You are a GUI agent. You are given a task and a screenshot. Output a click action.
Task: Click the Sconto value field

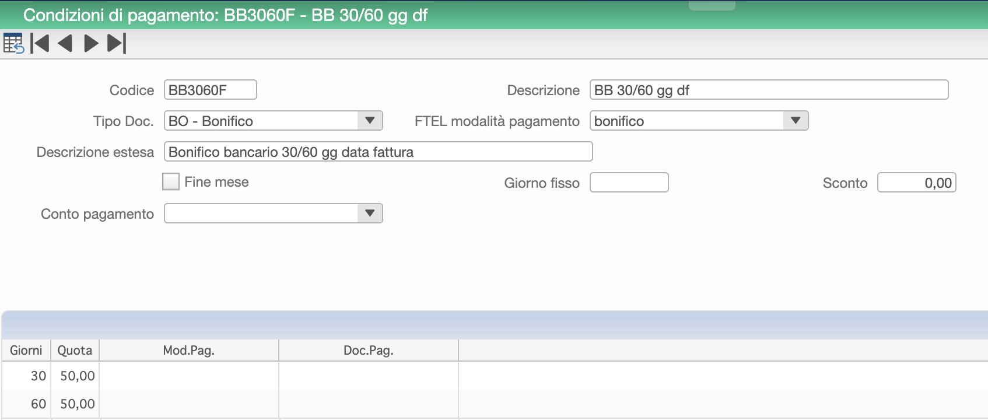pyautogui.click(x=917, y=183)
